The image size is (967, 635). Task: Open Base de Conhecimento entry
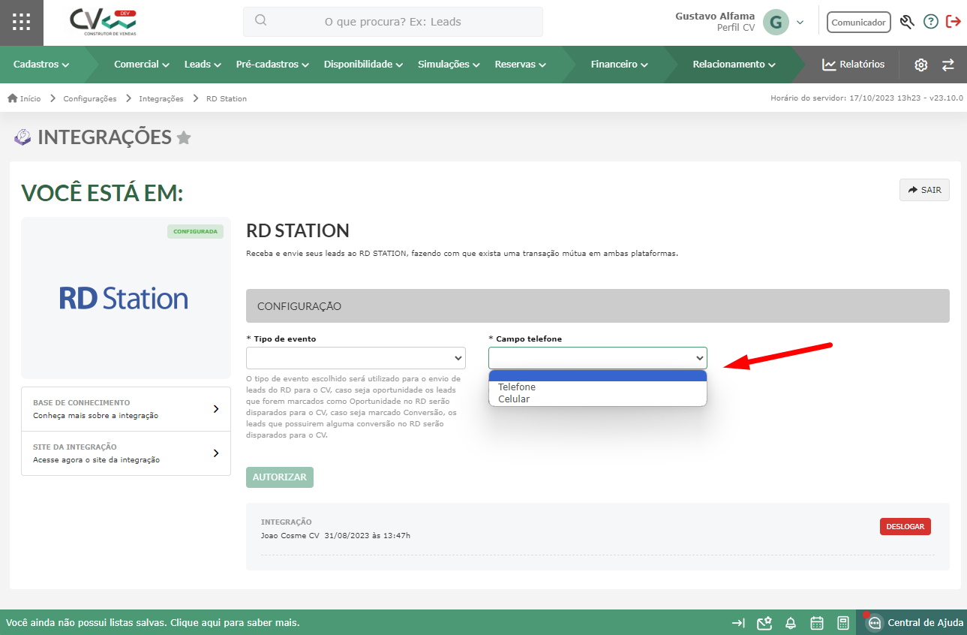(126, 409)
